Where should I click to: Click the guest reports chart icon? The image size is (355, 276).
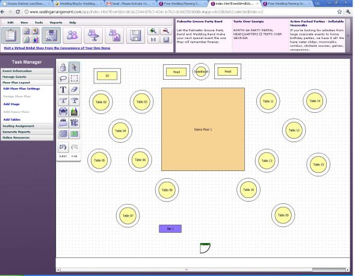pyautogui.click(x=114, y=35)
